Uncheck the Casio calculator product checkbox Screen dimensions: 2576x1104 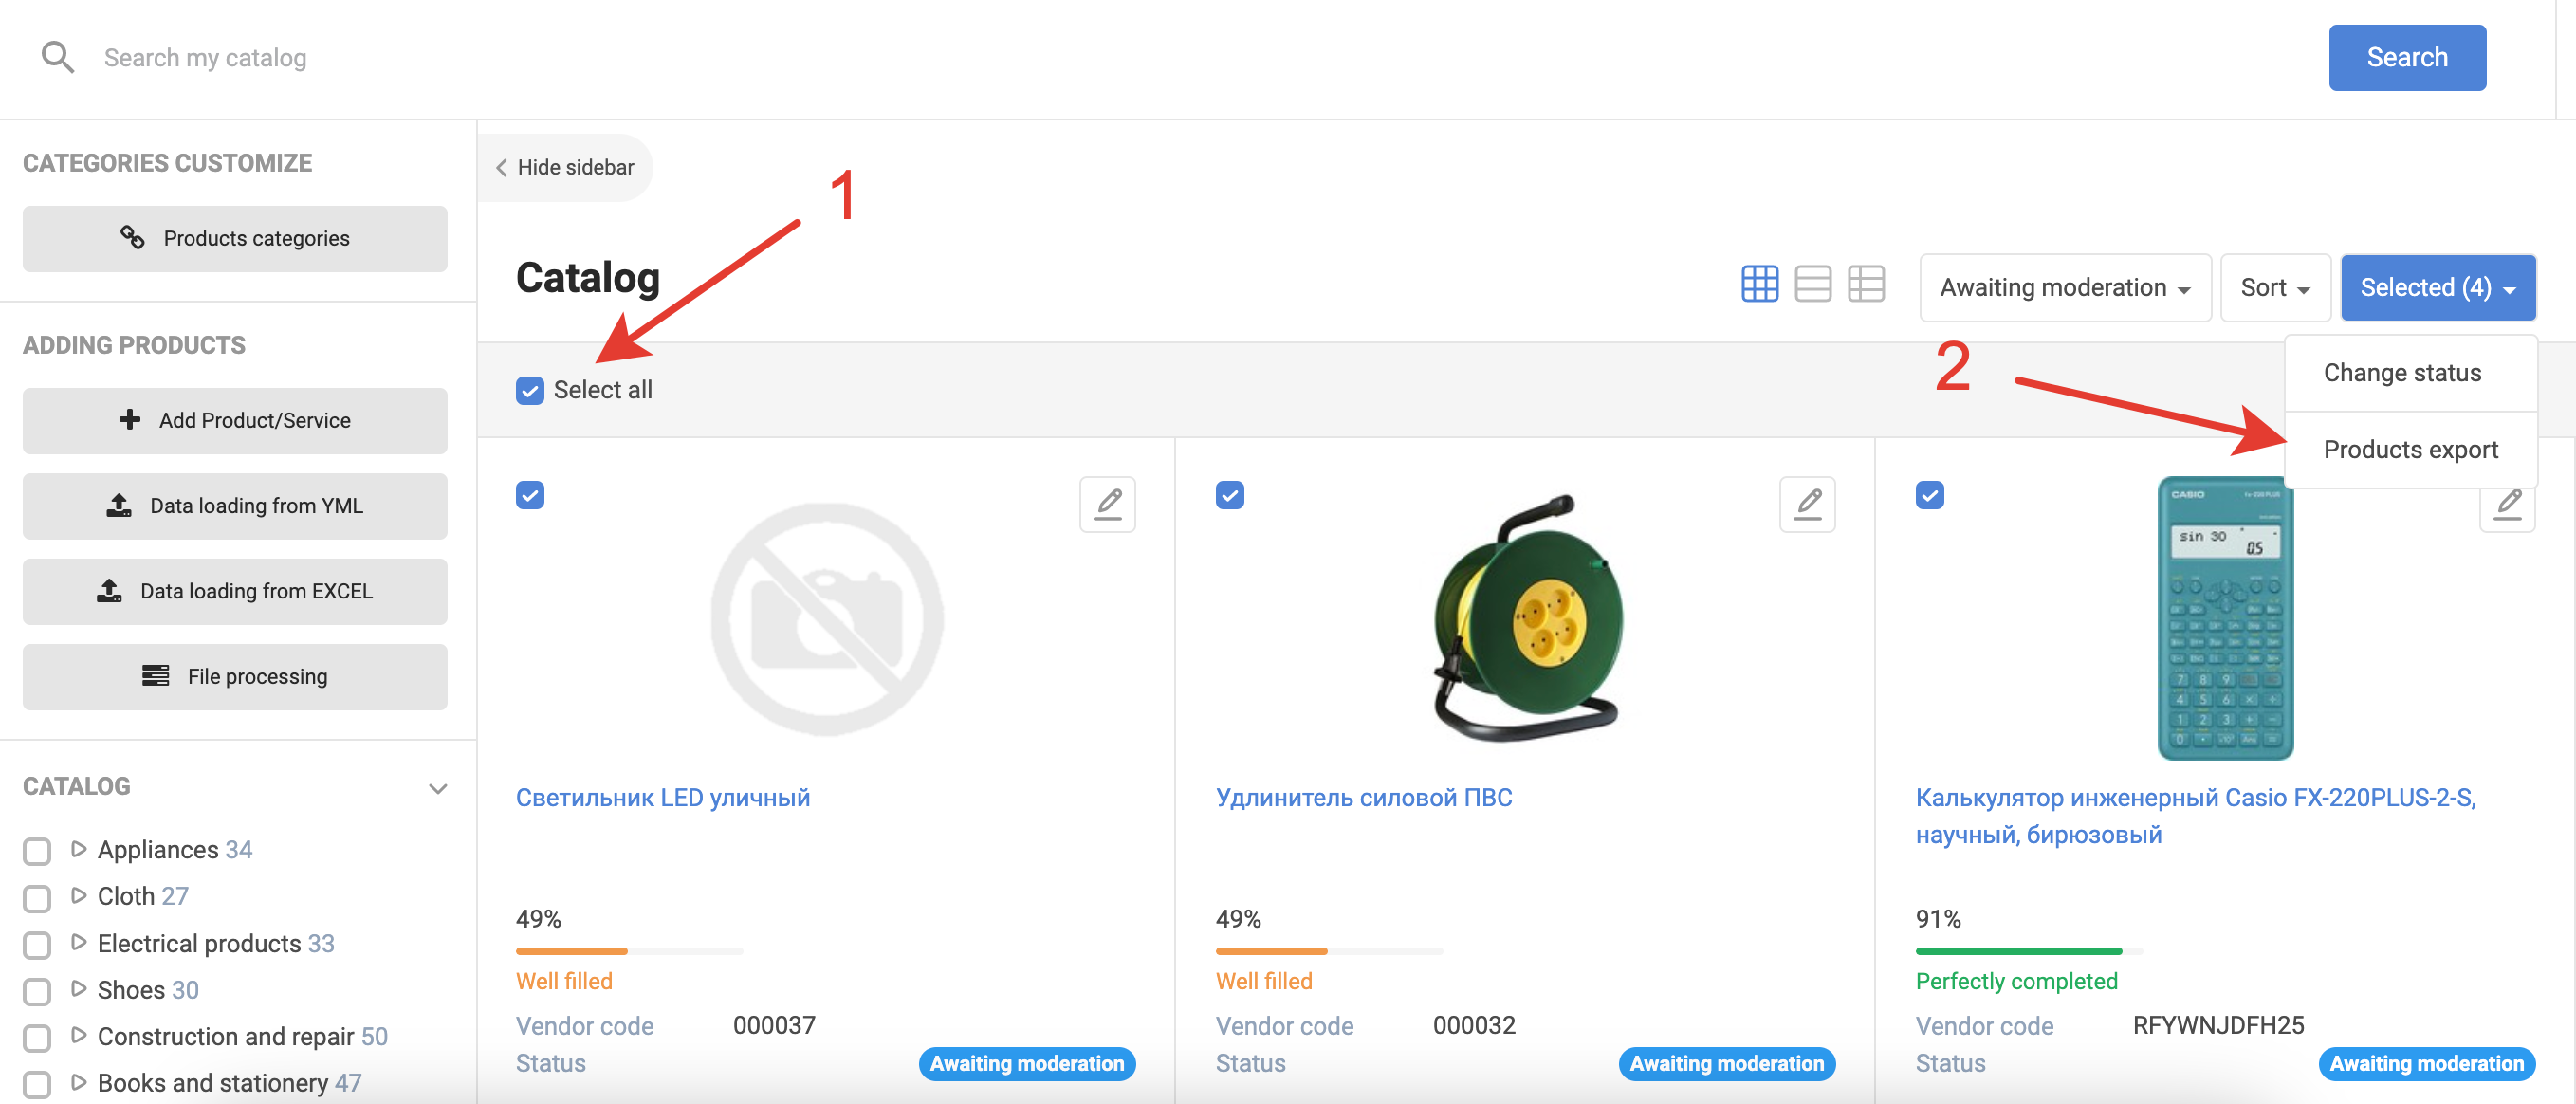click(x=1929, y=495)
